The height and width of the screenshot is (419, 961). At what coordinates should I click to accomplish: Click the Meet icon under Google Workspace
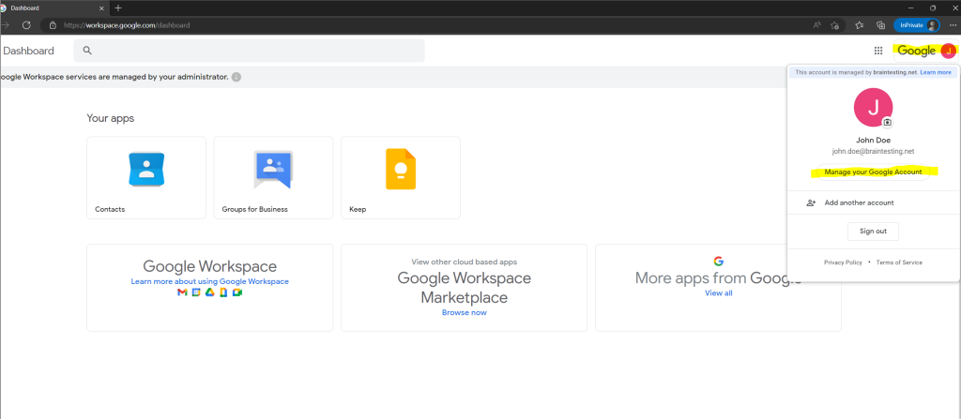pos(237,292)
